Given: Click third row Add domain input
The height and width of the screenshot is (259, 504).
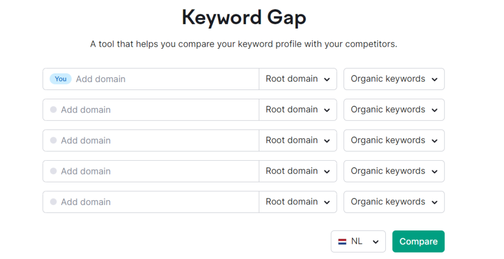Looking at the screenshot, I should coord(157,141).
